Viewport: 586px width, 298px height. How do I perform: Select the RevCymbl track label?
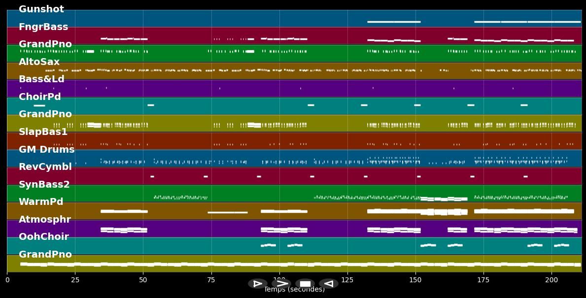point(45,167)
